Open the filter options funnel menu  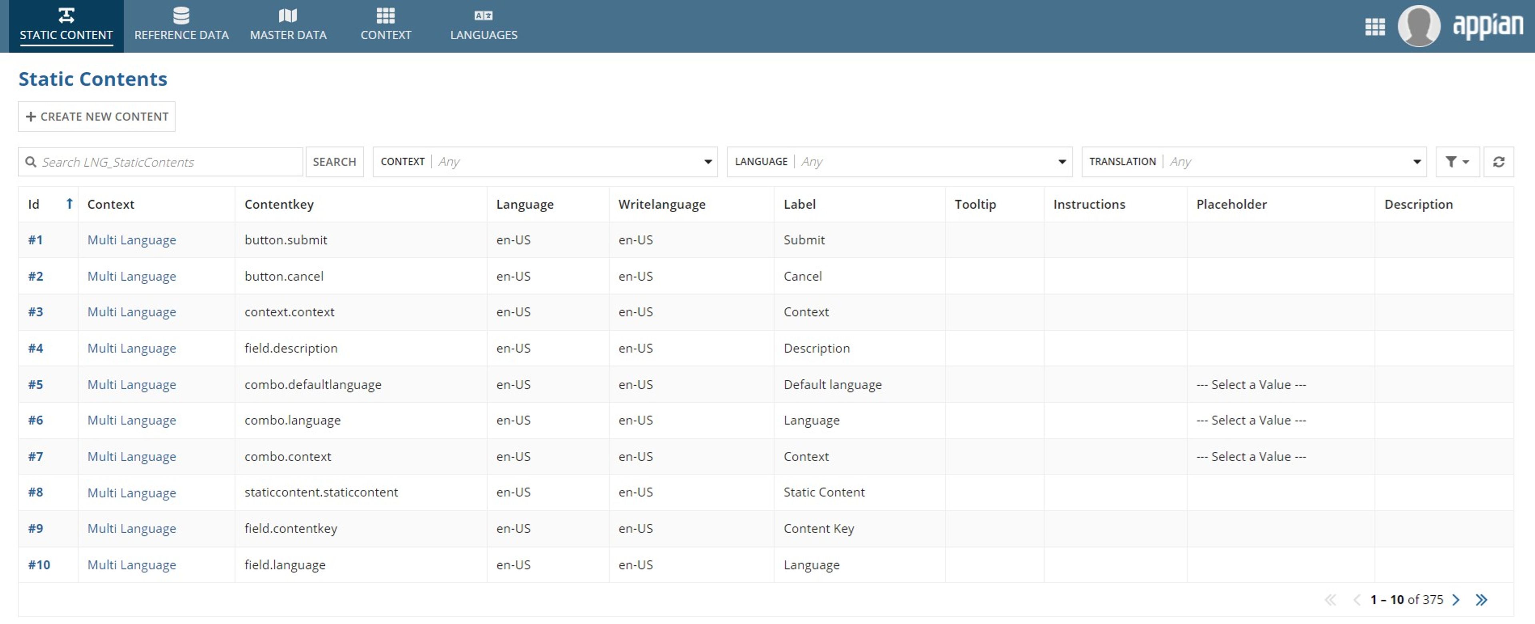pyautogui.click(x=1457, y=161)
